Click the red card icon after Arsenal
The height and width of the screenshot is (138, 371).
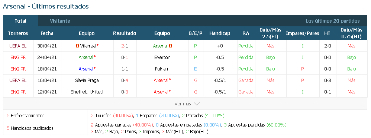pos(171,46)
